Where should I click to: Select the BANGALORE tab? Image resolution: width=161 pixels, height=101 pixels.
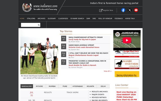click(27, 86)
